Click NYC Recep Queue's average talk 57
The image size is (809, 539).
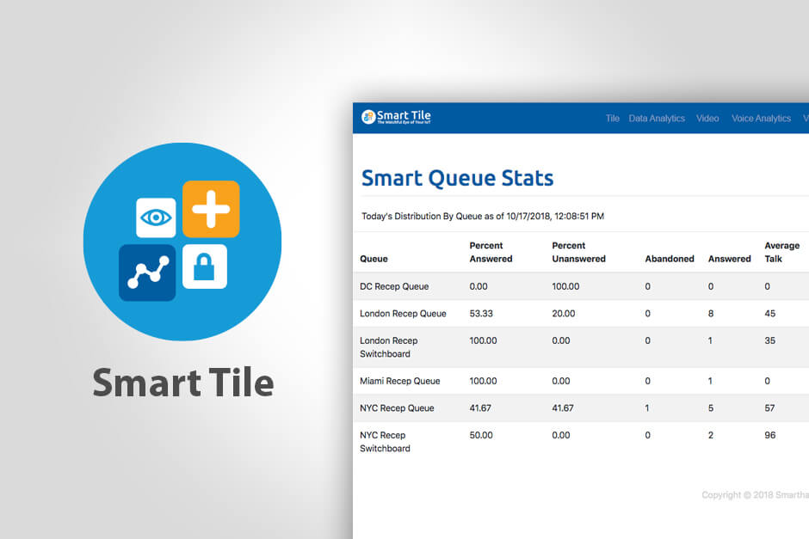[x=769, y=408]
